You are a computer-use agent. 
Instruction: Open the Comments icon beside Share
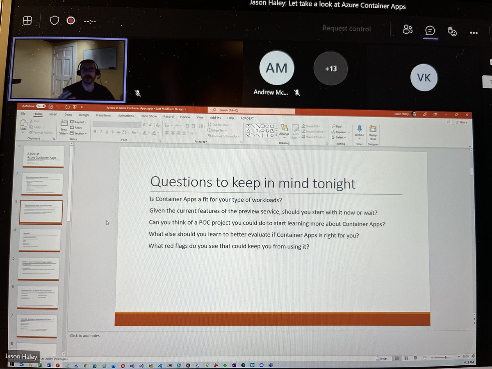pos(448,122)
